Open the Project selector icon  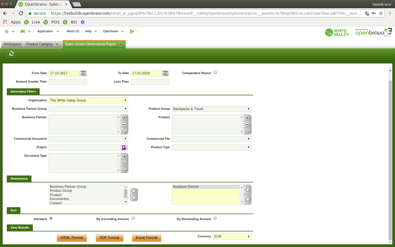[x=124, y=147]
